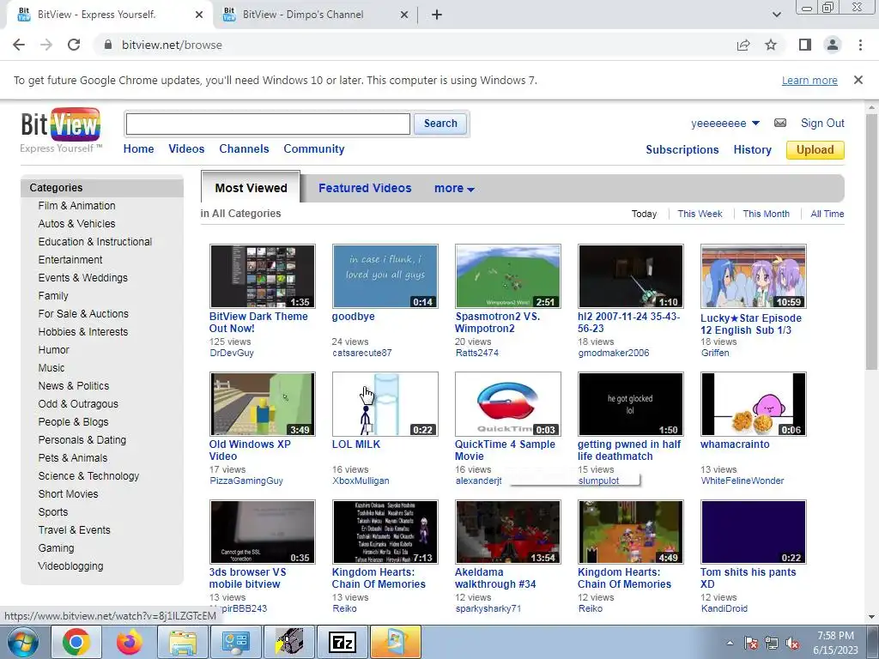Screen dimensions: 879x659
Task: Click into the BitView search field
Action: pos(268,124)
